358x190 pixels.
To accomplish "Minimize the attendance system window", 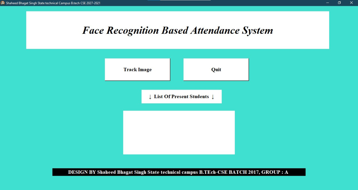I will [x=327, y=3].
